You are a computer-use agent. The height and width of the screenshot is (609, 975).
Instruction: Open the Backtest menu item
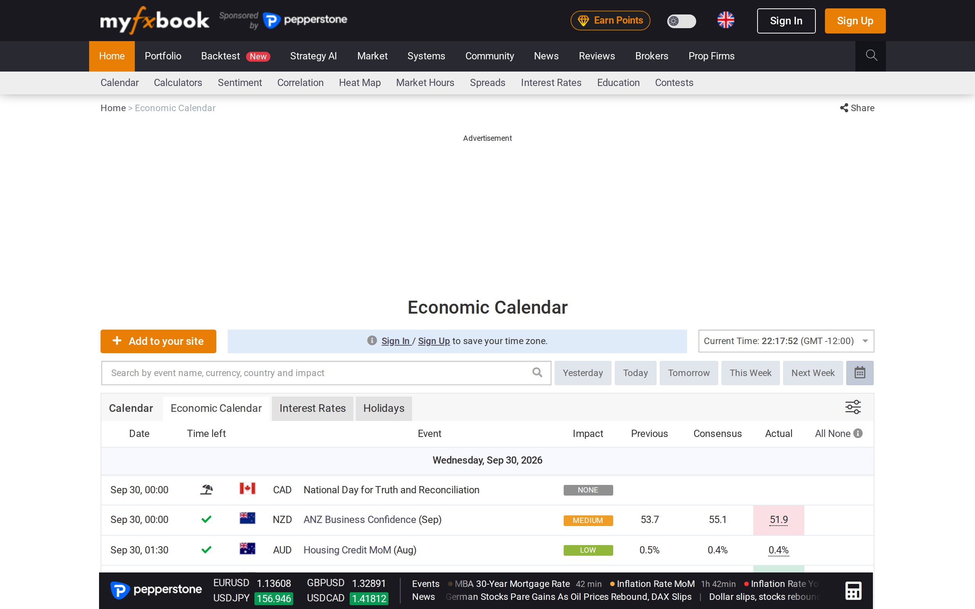click(235, 56)
